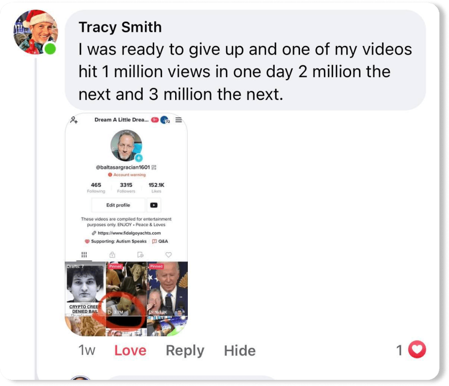The width and height of the screenshot is (449, 386).
Task: Tap the red 9+ notification badge
Action: (155, 120)
